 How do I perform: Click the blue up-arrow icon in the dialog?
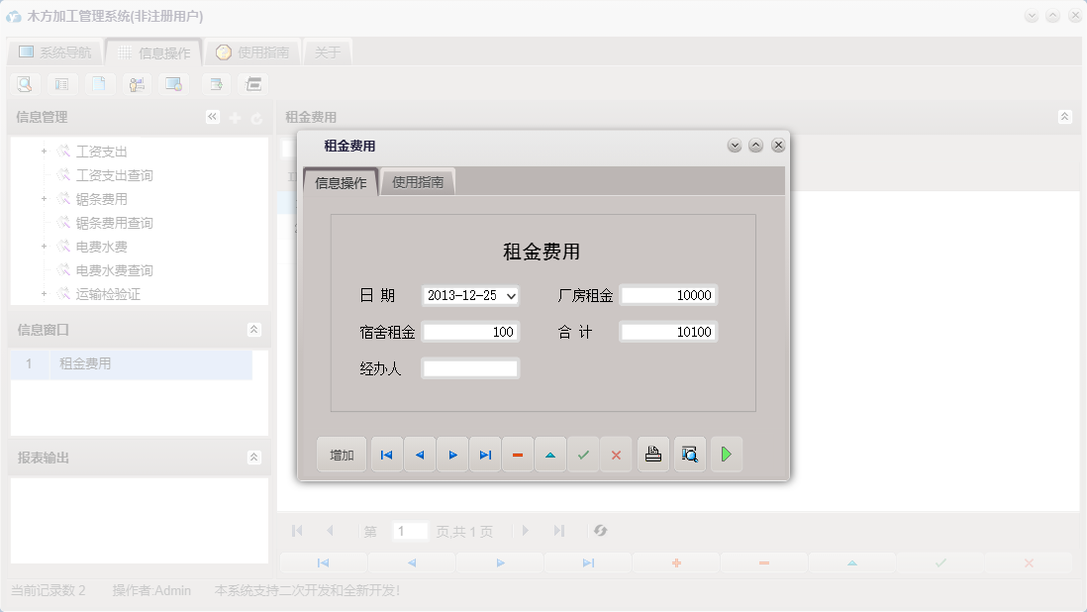550,454
